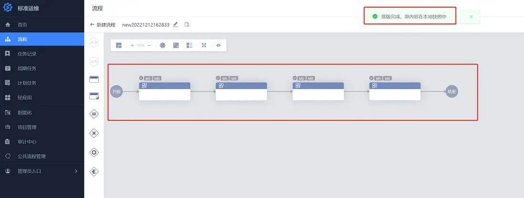The image size is (524, 198).
Task: Expand the 管理员入口 sidebar menu
Action: [x=42, y=171]
